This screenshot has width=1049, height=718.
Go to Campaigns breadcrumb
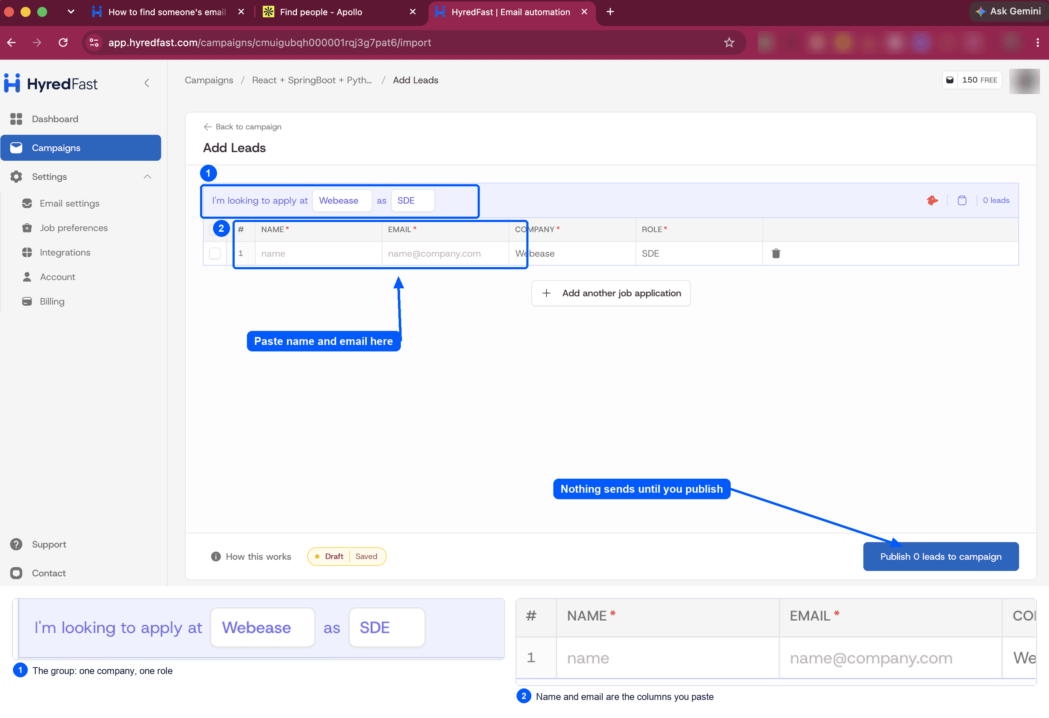209,80
